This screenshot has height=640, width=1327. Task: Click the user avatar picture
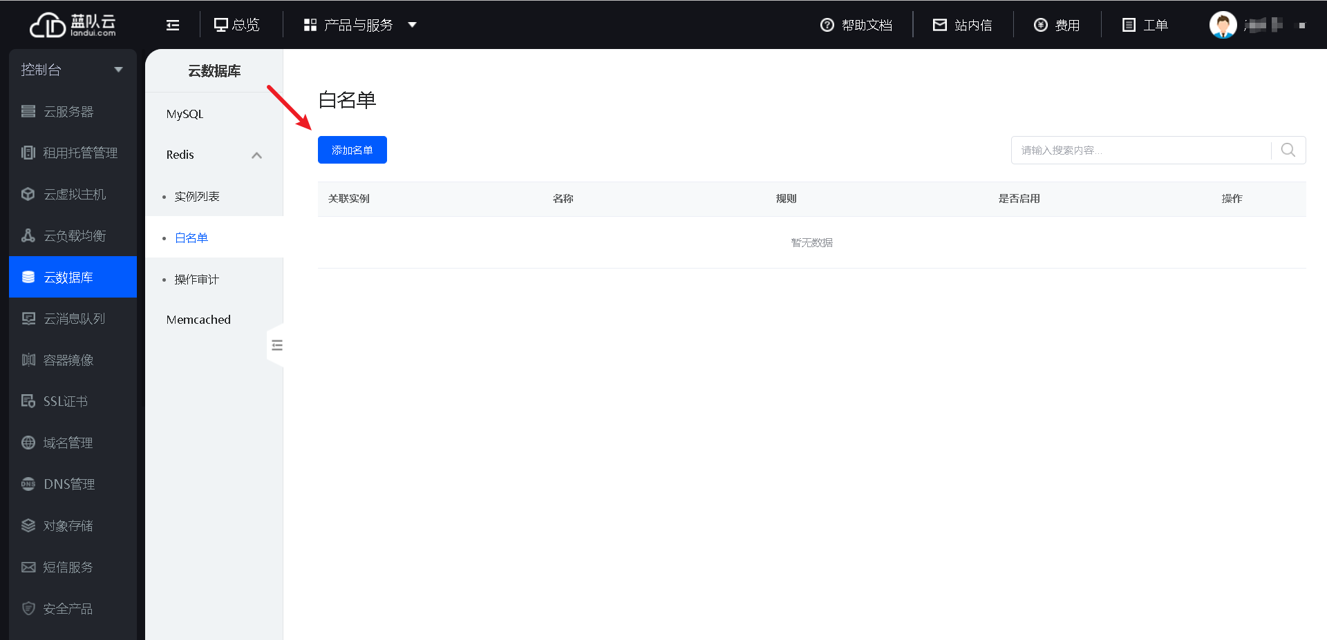point(1222,26)
